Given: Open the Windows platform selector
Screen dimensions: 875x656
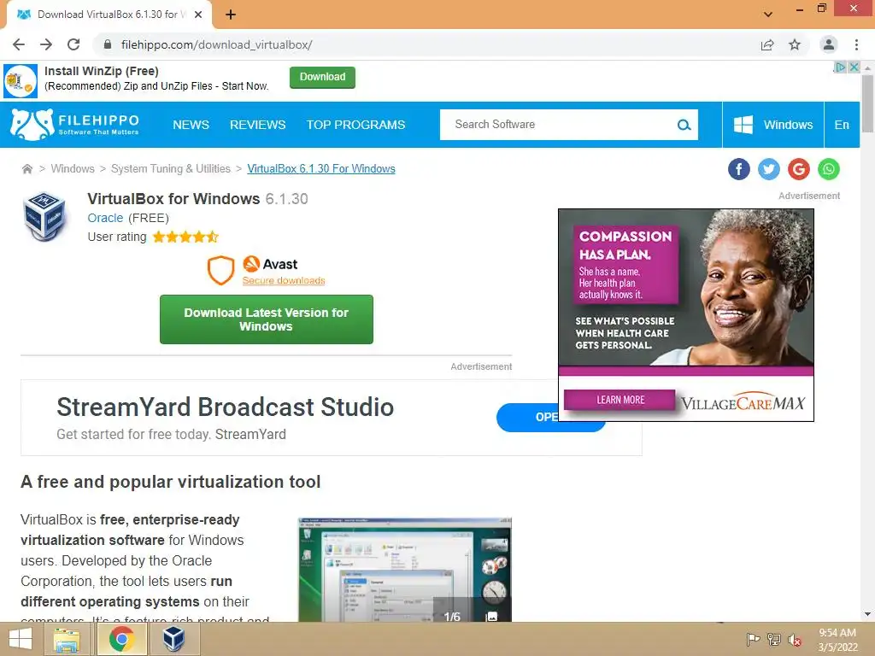Looking at the screenshot, I should (x=772, y=125).
